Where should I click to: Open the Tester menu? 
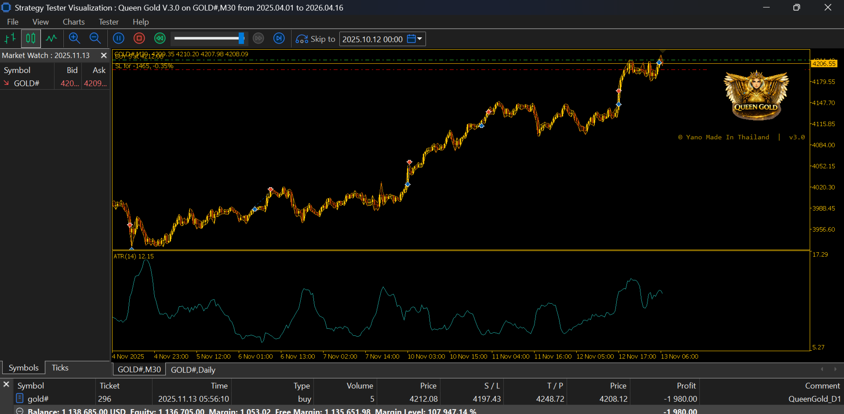tap(109, 22)
